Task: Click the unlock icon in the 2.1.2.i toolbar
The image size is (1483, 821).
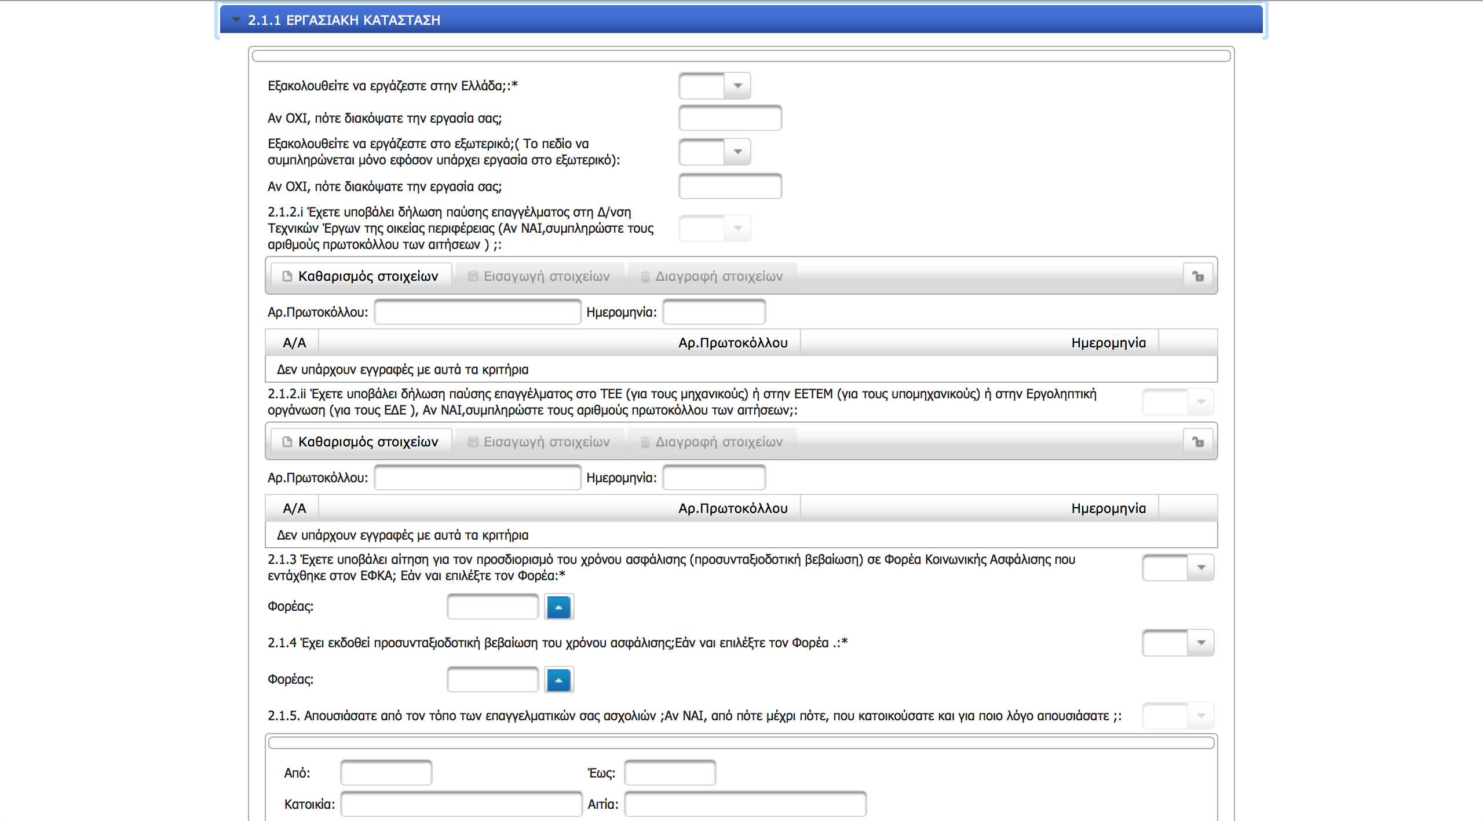Action: tap(1198, 276)
